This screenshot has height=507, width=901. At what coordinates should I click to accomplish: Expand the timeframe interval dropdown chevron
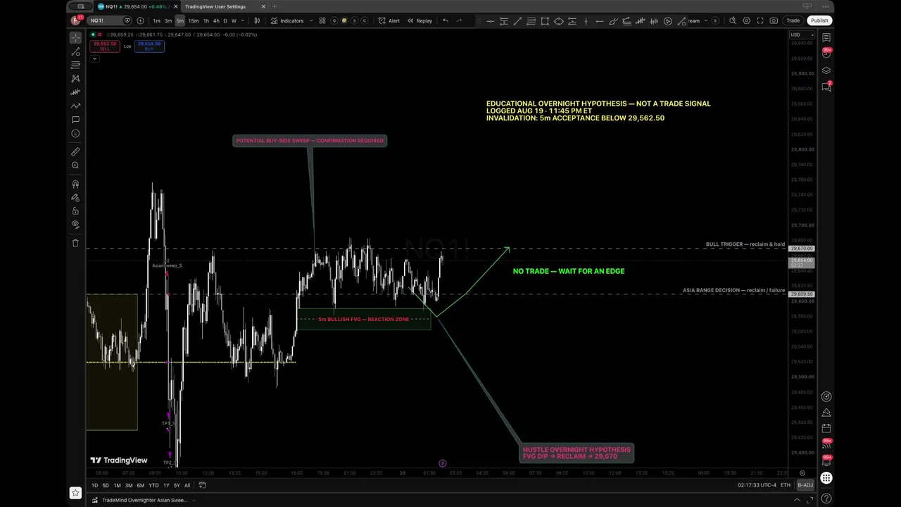[x=244, y=20]
